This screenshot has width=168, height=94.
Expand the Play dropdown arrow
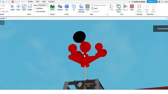click(x=112, y=12)
